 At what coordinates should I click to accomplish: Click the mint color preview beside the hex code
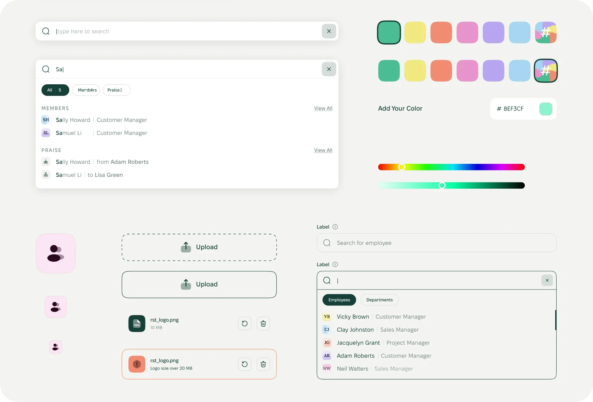pyautogui.click(x=546, y=109)
